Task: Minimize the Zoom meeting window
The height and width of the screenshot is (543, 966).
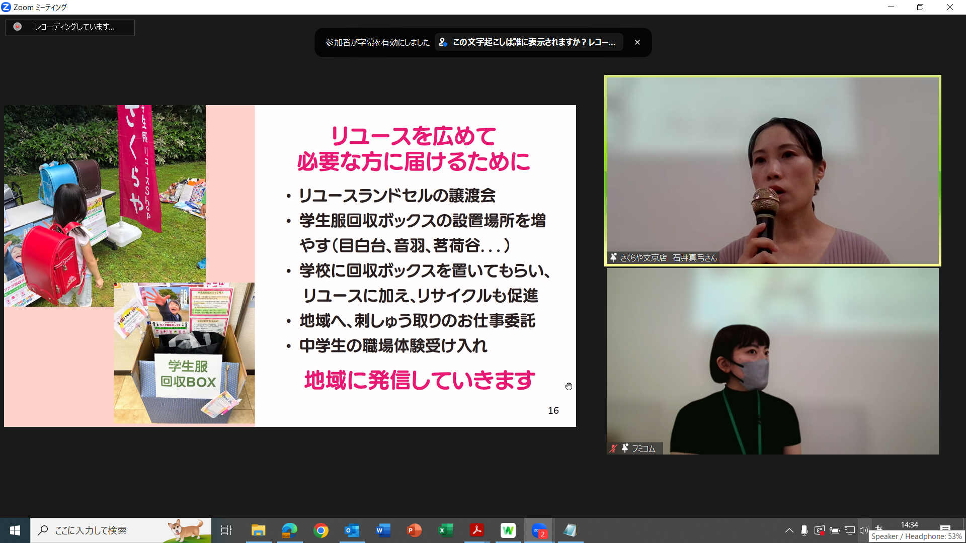Action: 891,7
